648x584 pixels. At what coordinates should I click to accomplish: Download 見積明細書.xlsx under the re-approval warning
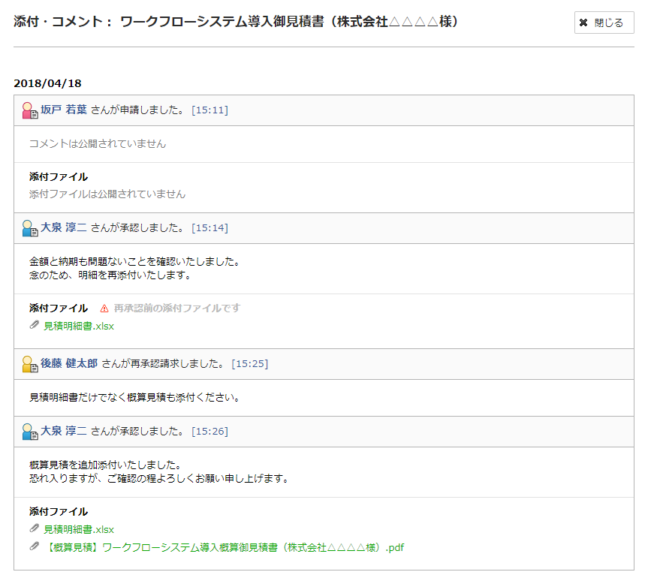click(x=79, y=327)
